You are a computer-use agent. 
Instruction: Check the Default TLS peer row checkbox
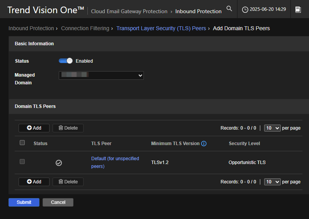[22, 162]
